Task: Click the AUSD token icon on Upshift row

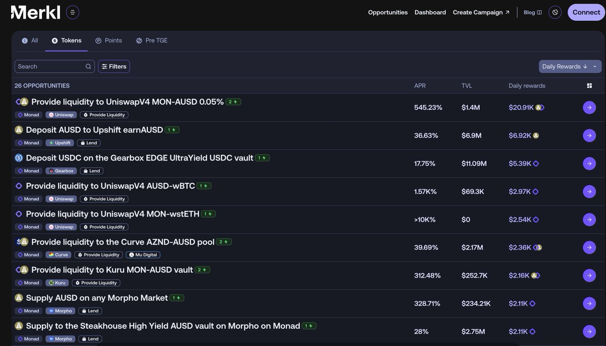Action: click(19, 130)
